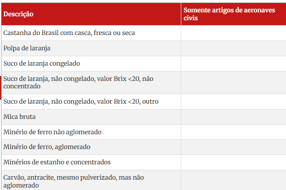The height and width of the screenshot is (190, 286).
Task: Click aircraft column cell for Castanha do Brasil
Action: (234, 33)
